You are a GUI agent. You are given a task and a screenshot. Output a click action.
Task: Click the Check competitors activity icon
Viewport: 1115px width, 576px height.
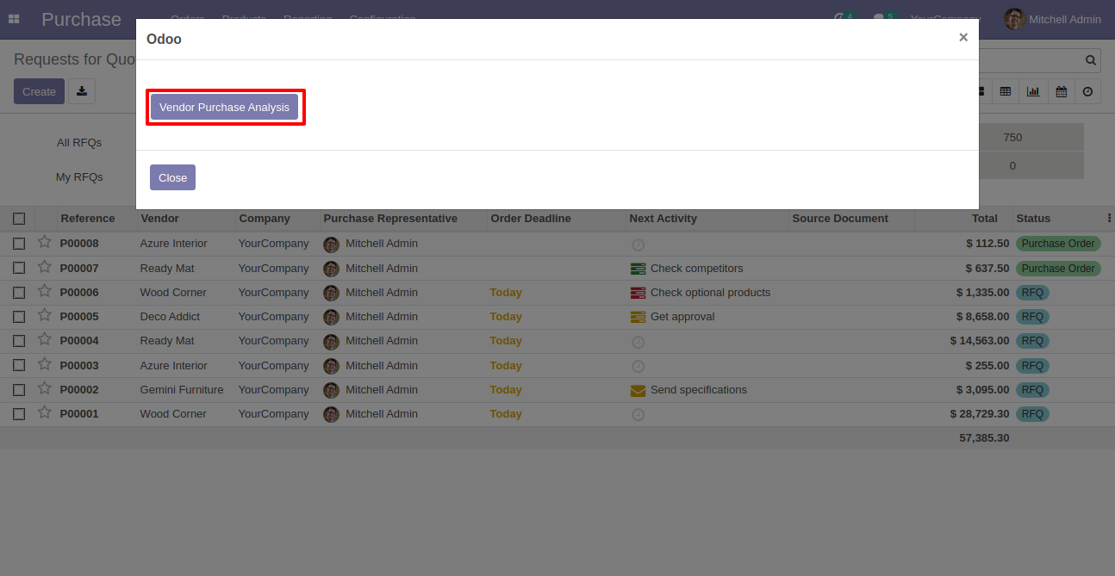638,269
